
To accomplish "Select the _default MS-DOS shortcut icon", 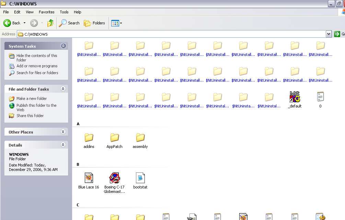I will (295, 97).
